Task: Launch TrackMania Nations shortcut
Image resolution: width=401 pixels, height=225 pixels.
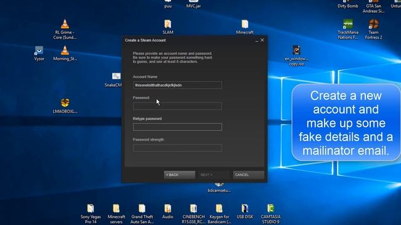Action: click(x=348, y=29)
